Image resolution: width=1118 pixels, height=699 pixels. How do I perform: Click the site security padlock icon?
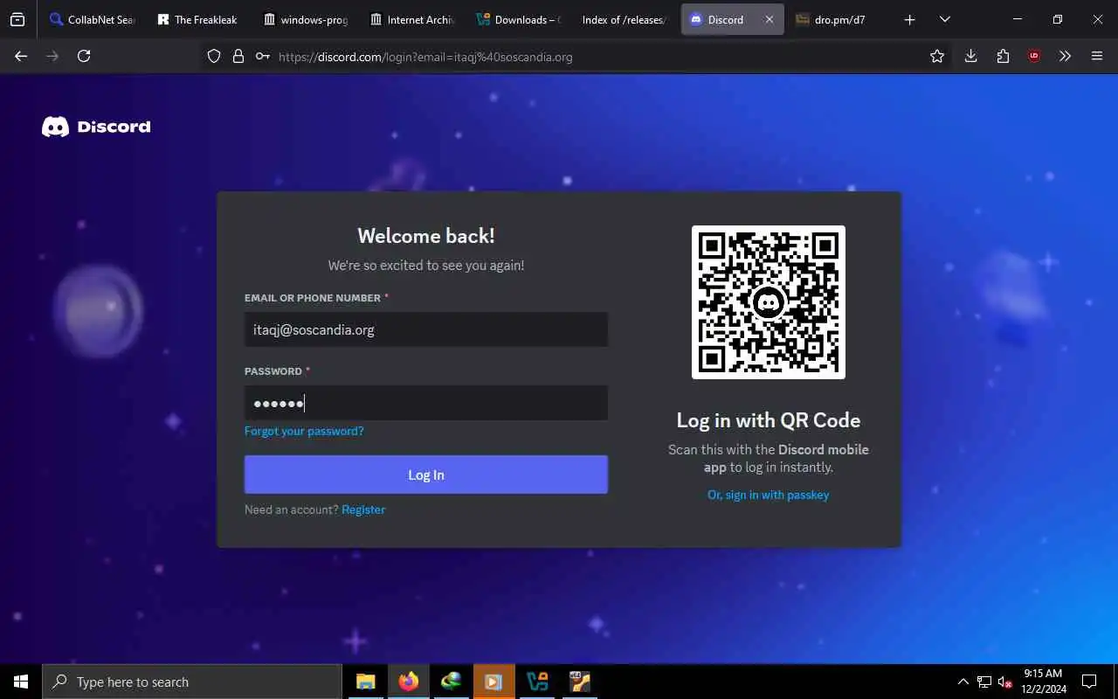(x=238, y=56)
